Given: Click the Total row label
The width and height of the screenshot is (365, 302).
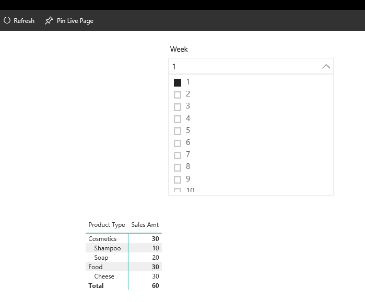Looking at the screenshot, I should [96, 286].
